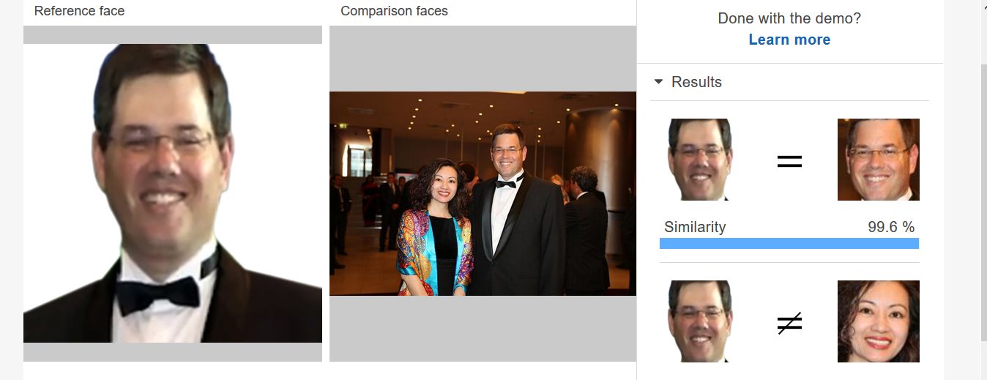
Task: Click the 99.6 % similarity value
Action: (891, 227)
